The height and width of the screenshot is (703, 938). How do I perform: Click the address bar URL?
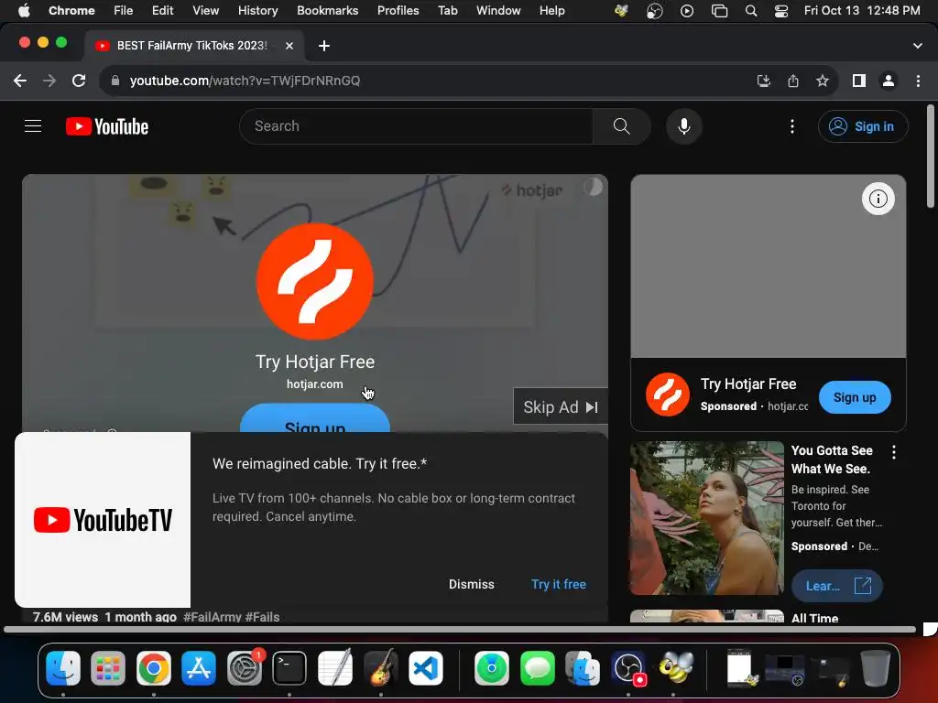pyautogui.click(x=245, y=81)
